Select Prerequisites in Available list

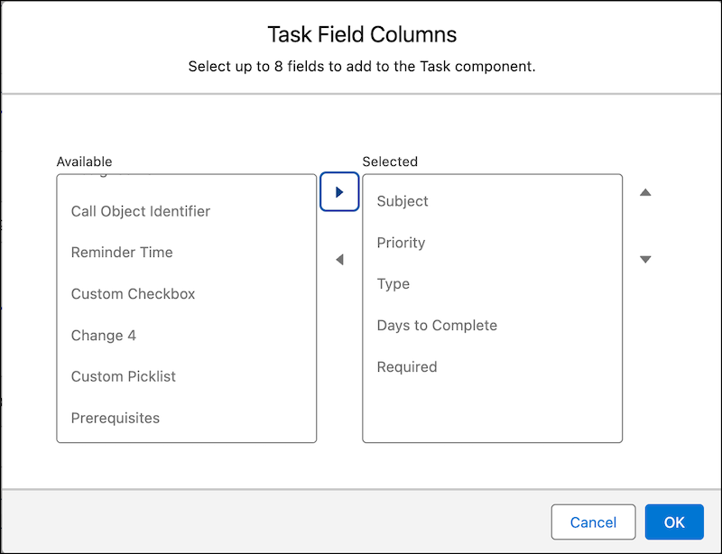pos(187,418)
